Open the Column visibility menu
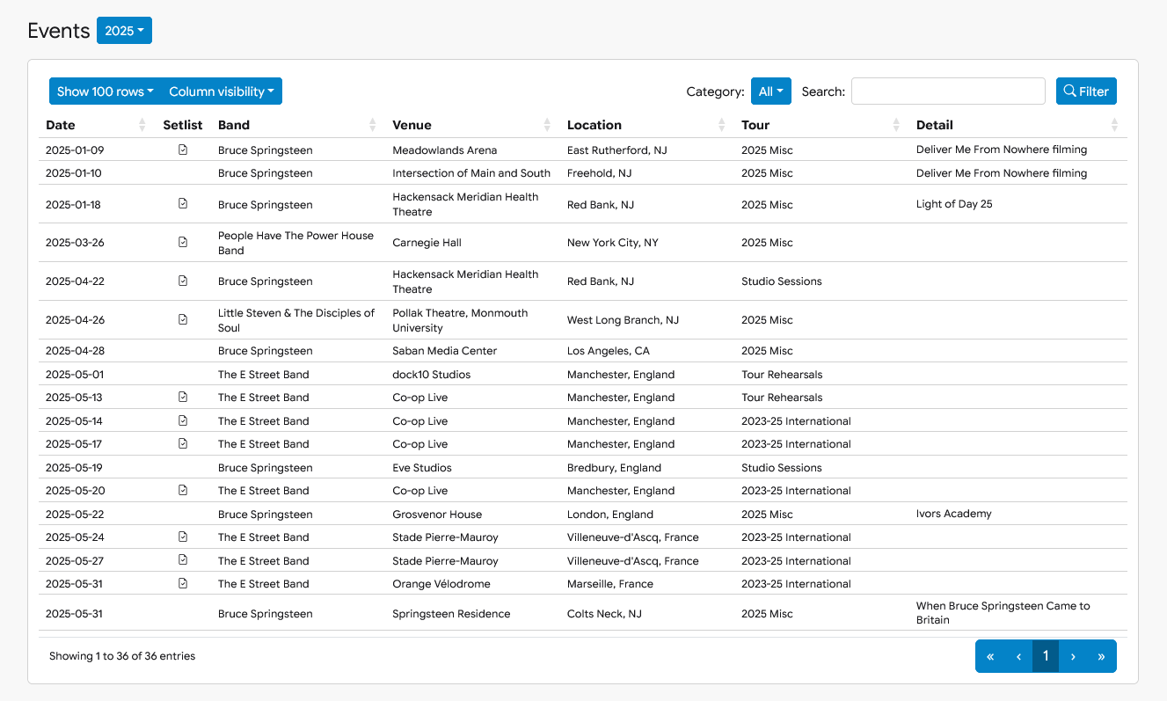The width and height of the screenshot is (1167, 701). [221, 91]
